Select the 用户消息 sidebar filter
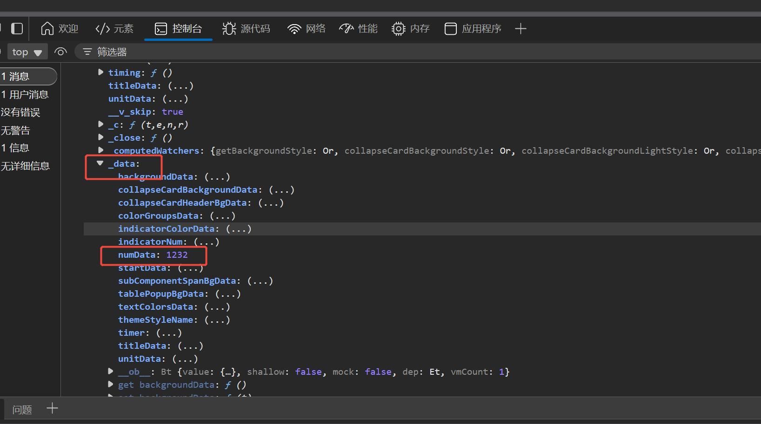 [25, 95]
